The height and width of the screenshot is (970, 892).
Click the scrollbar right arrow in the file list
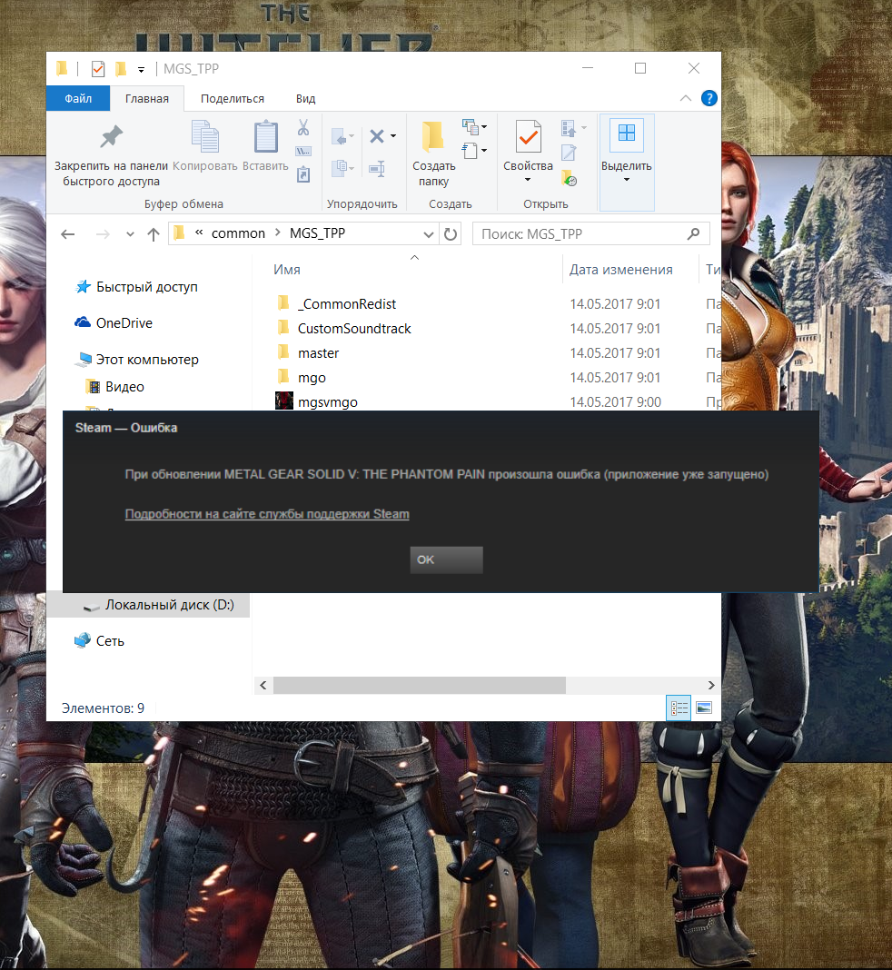[x=710, y=685]
